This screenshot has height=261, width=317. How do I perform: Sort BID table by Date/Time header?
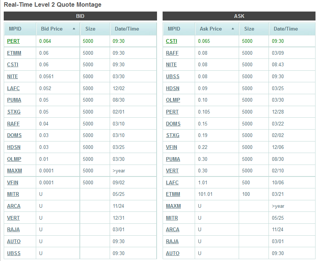tap(124, 29)
